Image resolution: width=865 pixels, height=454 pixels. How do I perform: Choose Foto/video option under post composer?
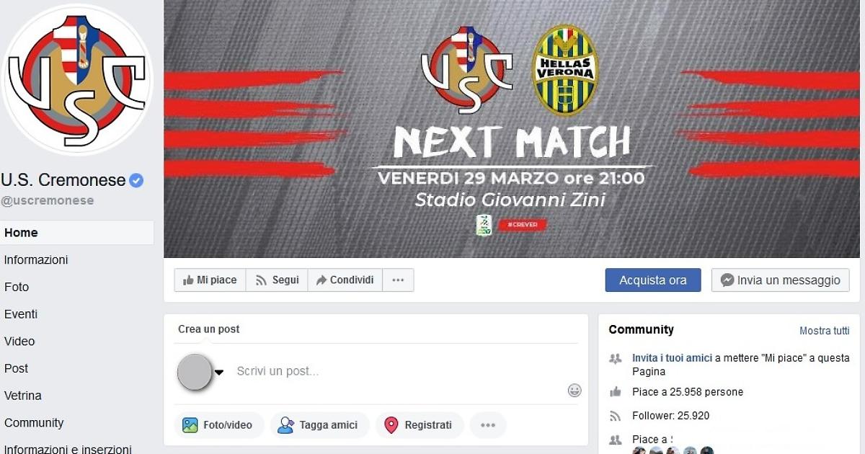tap(219, 425)
